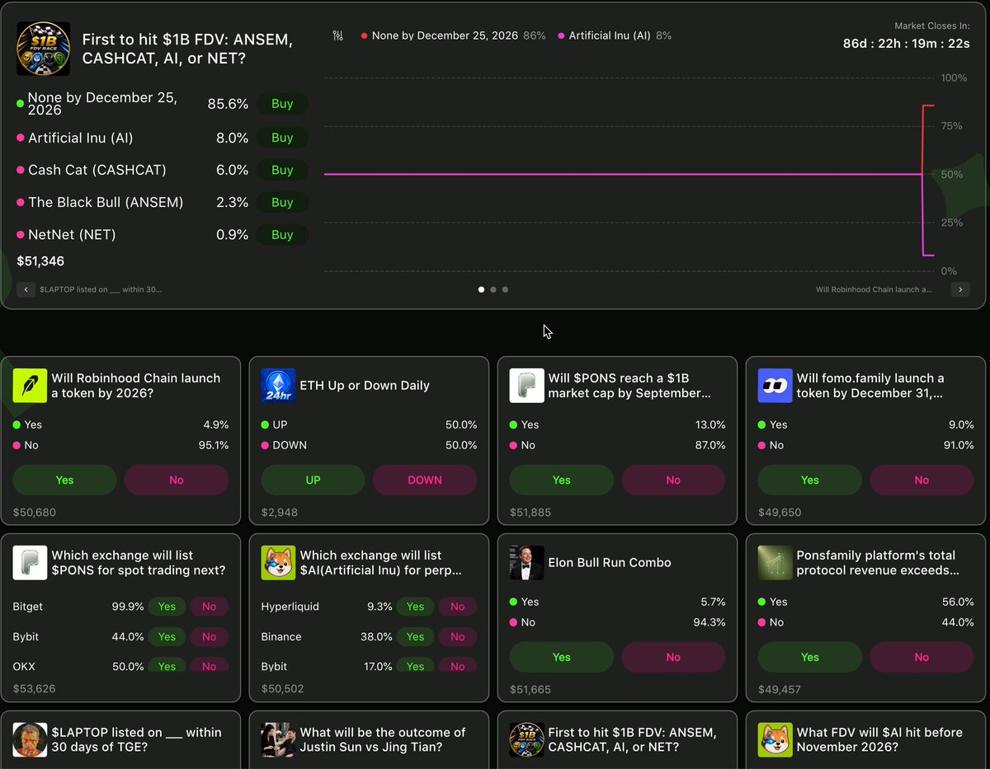Select No for Bybit in the $PONS listing card
Screen dimensions: 990x769
[x=209, y=637]
